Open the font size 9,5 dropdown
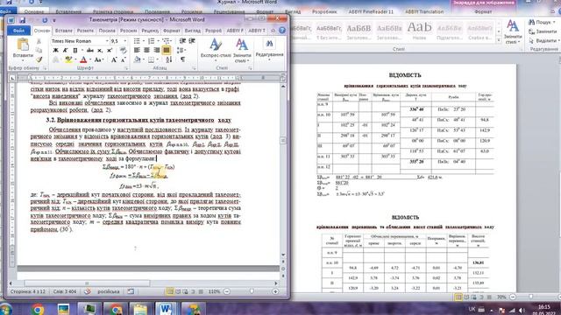561x315 pixels. click(124, 41)
